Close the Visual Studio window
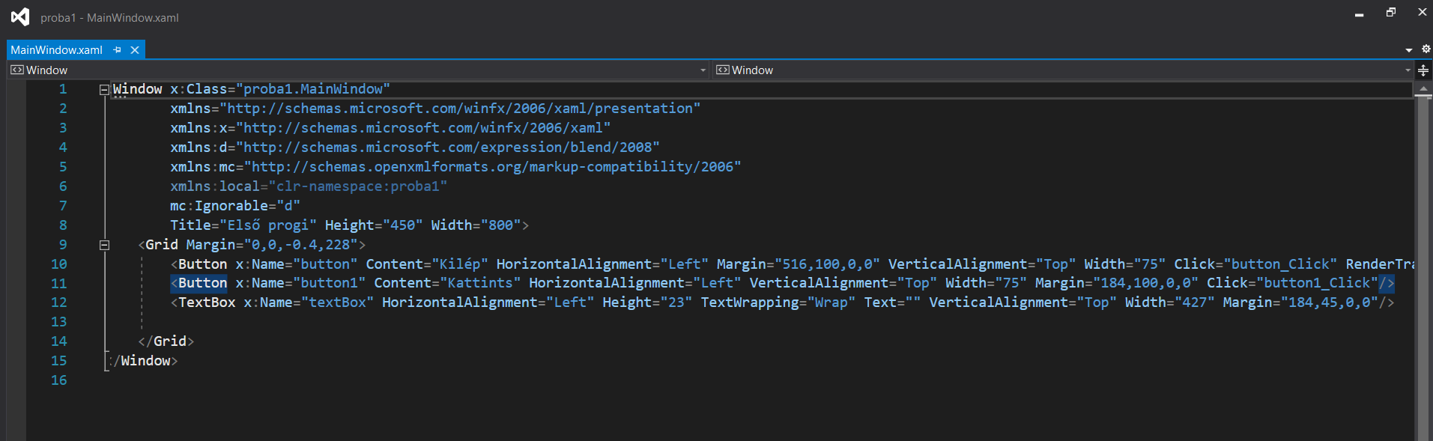This screenshot has height=441, width=1433. click(1422, 13)
